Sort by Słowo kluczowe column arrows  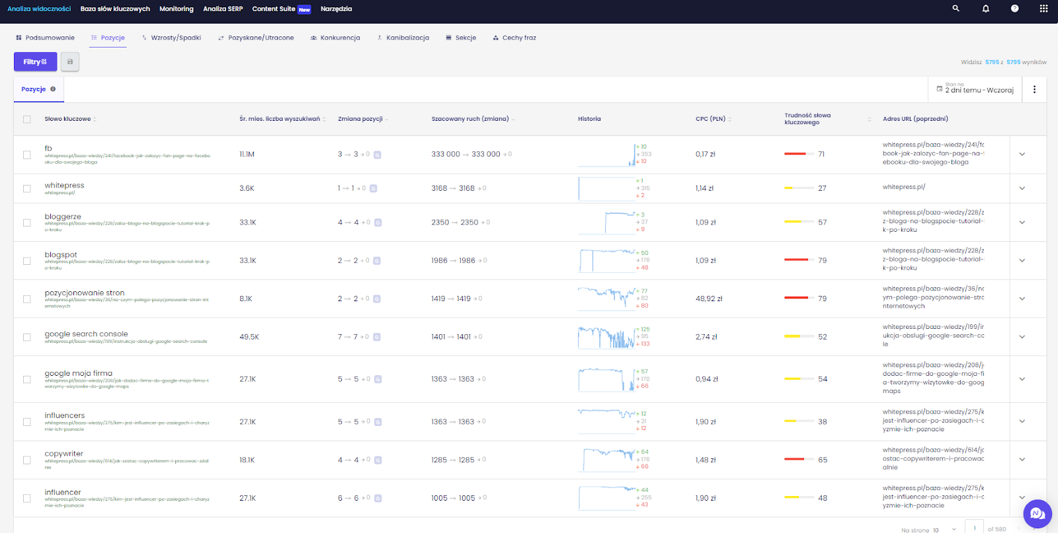(x=95, y=120)
